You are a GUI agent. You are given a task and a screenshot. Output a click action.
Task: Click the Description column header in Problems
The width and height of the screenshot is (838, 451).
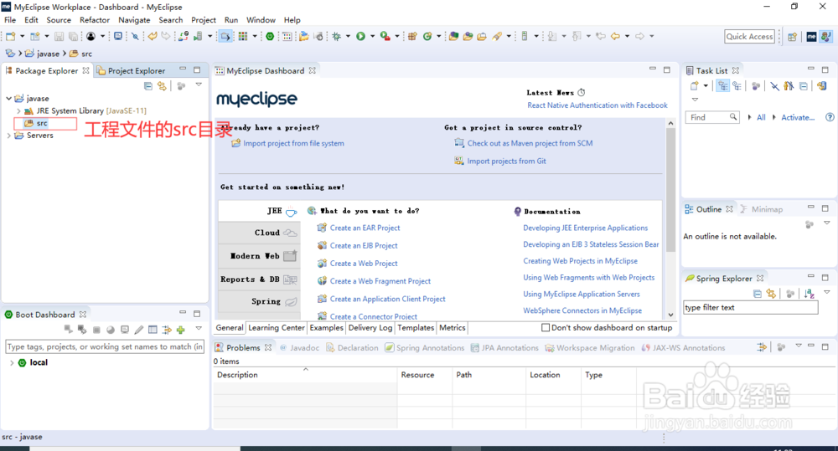[305, 375]
